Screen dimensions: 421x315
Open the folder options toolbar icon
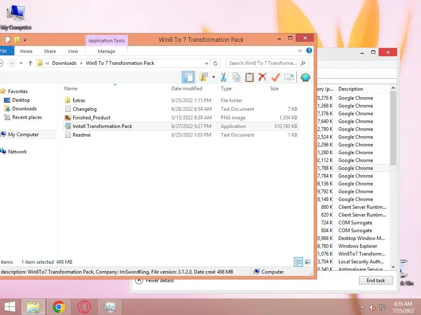pyautogui.click(x=204, y=77)
